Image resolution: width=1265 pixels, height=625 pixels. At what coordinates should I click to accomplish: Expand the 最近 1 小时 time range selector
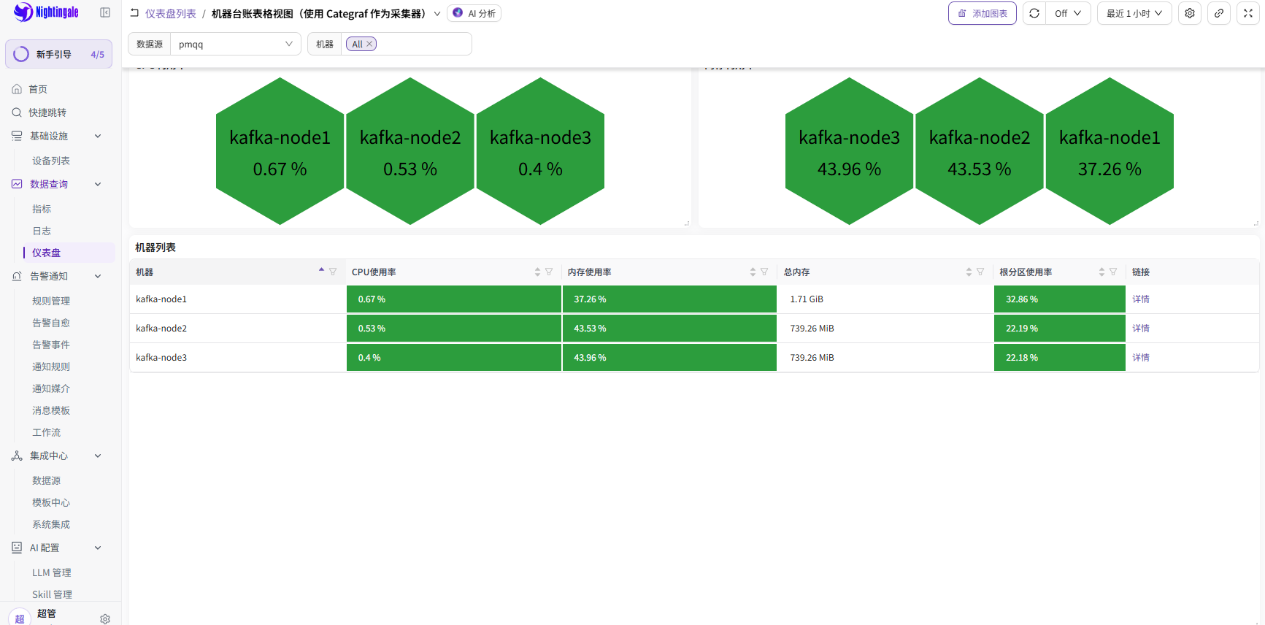tap(1134, 13)
